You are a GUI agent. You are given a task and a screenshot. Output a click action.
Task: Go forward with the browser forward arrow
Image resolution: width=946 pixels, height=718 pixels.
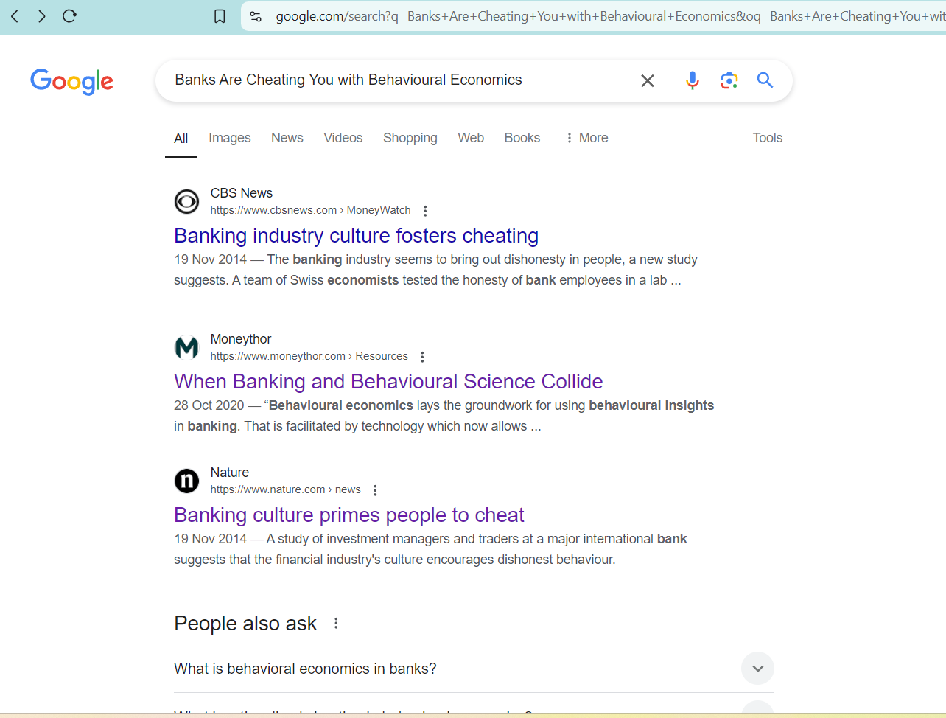pyautogui.click(x=41, y=16)
